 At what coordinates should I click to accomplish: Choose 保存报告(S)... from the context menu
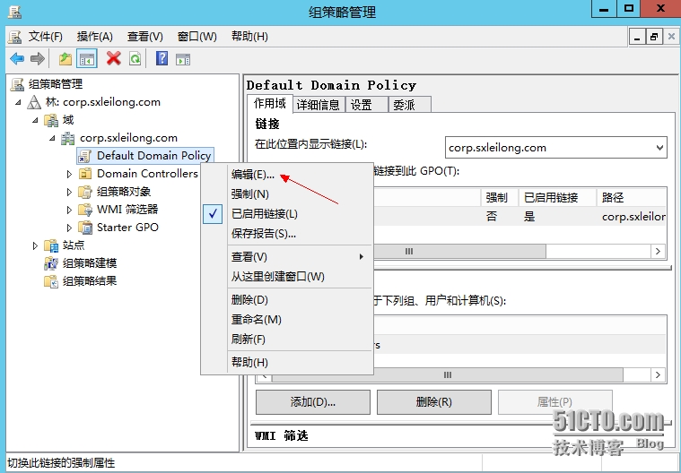pos(286,234)
